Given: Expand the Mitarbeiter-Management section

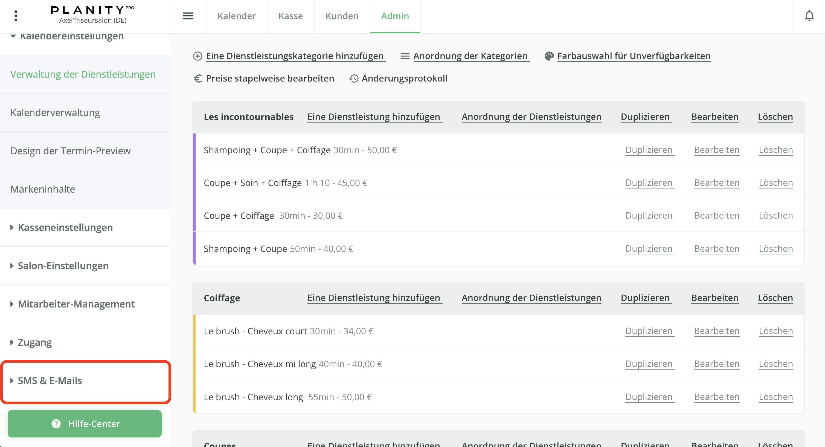Looking at the screenshot, I should pyautogui.click(x=76, y=304).
